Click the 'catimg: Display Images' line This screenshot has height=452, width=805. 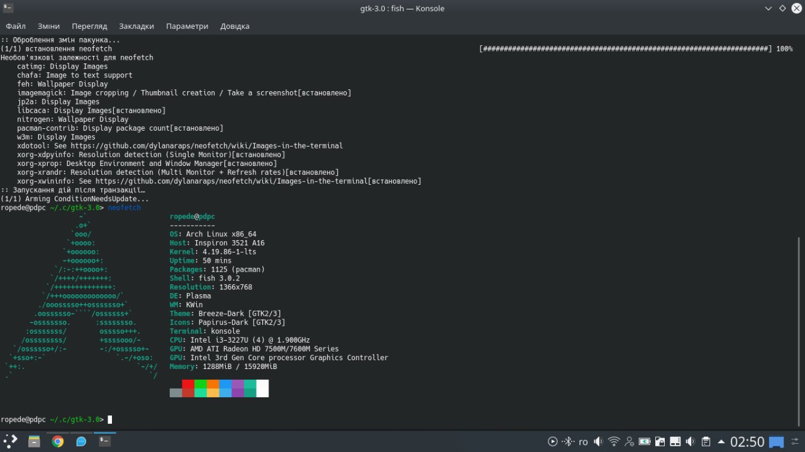[62, 66]
